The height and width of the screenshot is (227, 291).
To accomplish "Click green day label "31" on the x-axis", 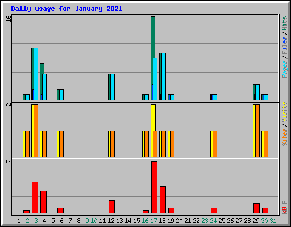I will 273,221.
